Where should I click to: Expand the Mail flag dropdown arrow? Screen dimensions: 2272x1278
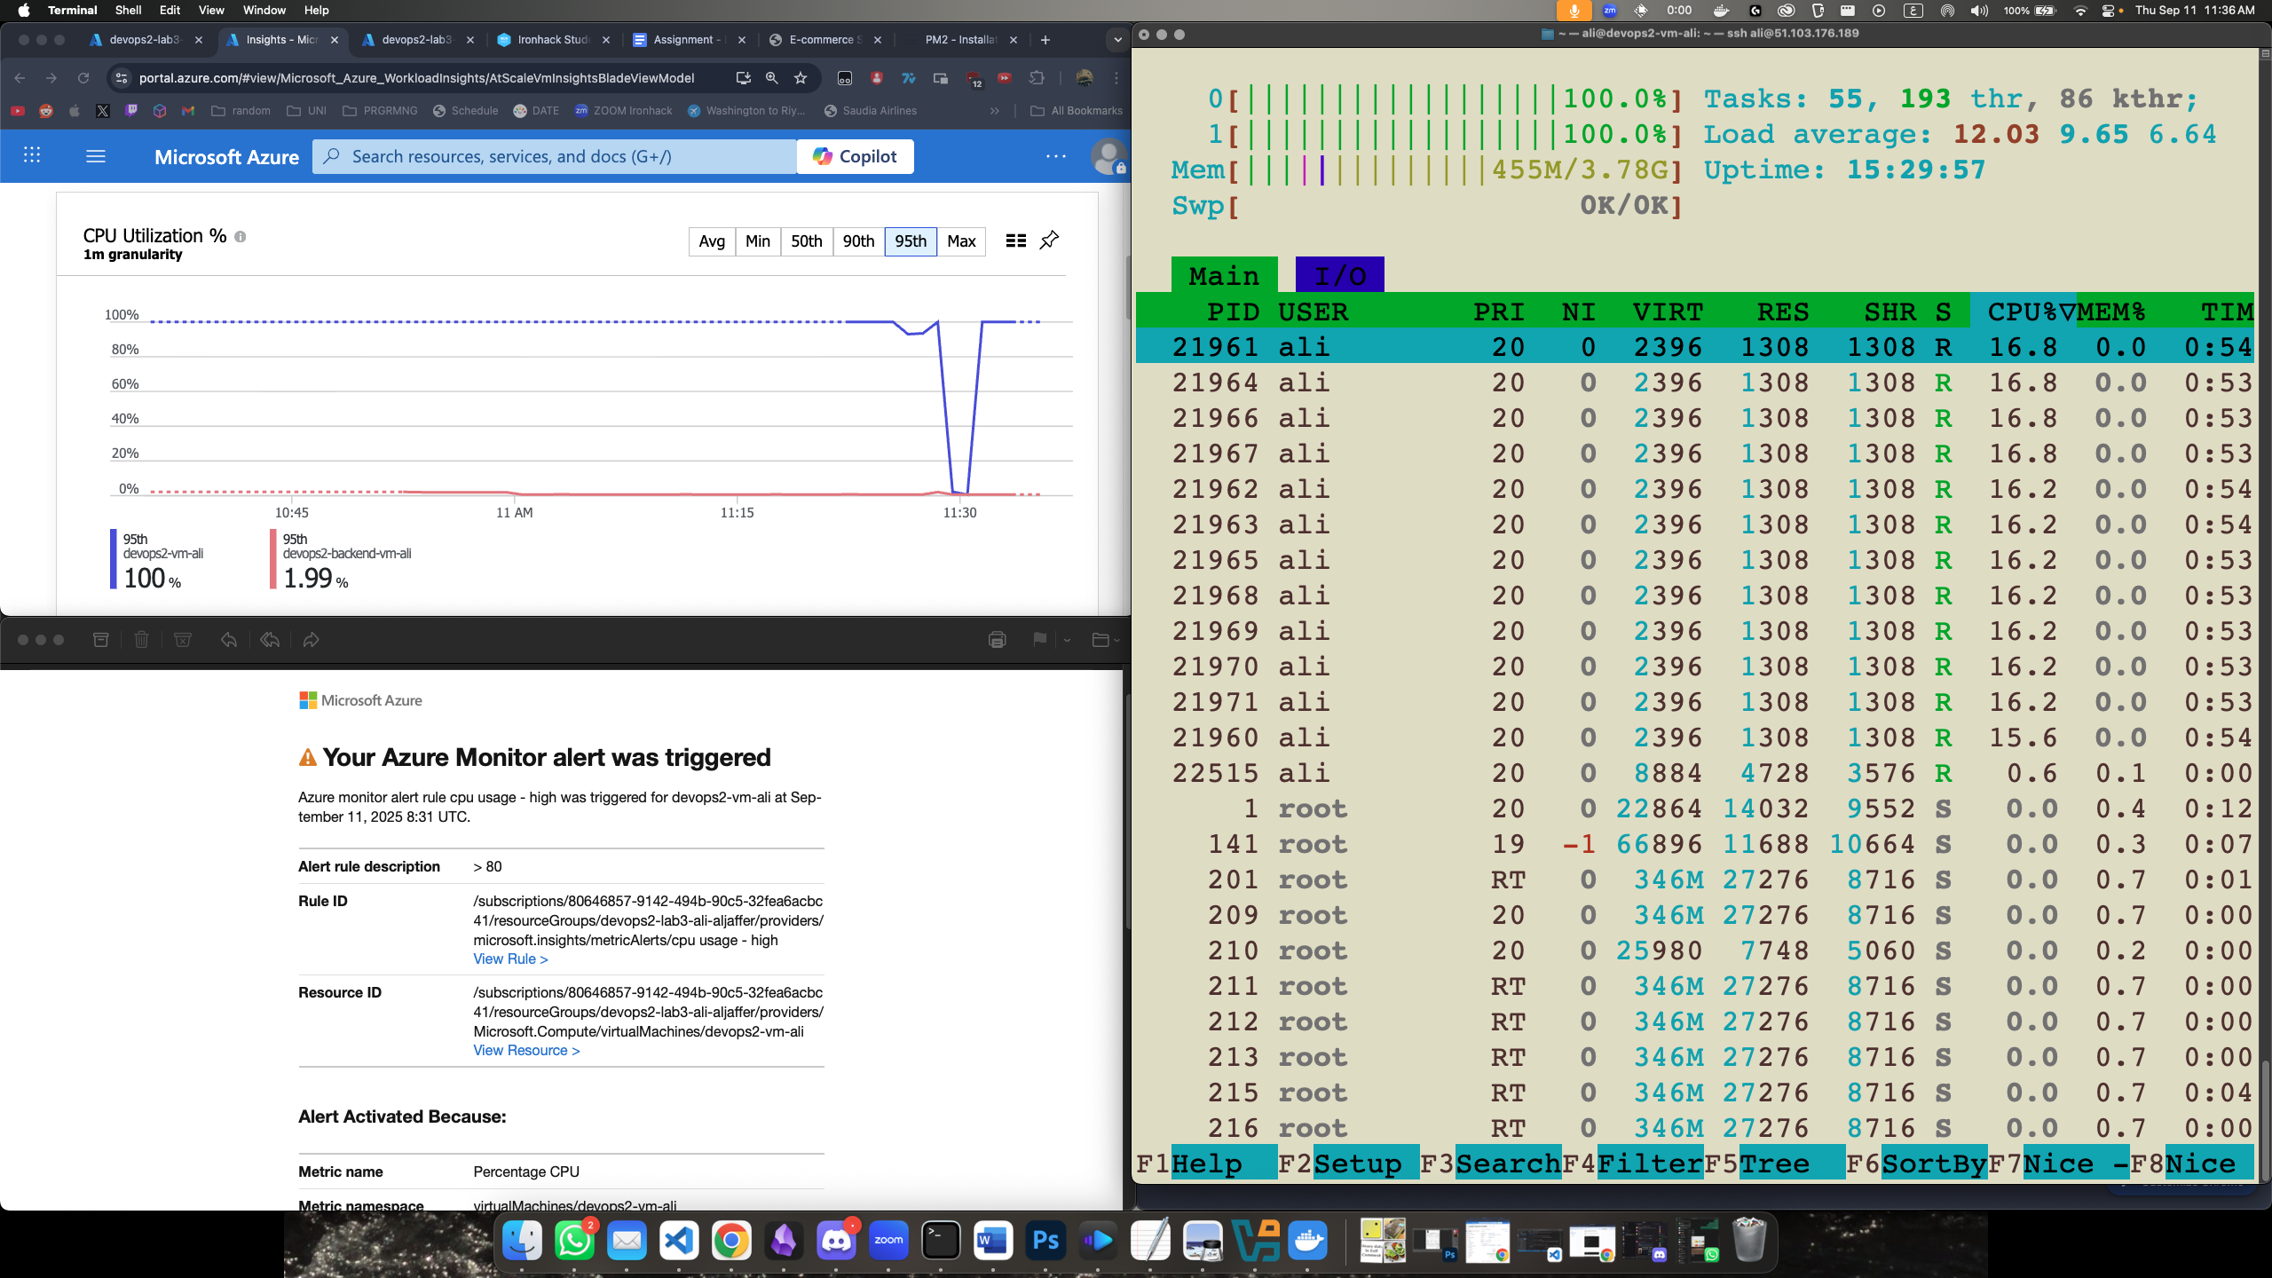[x=1067, y=640]
